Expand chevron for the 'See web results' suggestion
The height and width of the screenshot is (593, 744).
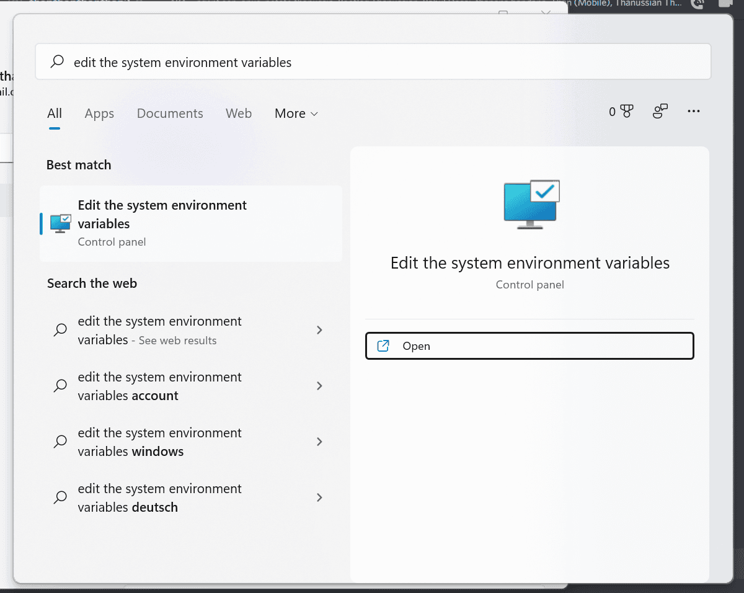pos(319,330)
